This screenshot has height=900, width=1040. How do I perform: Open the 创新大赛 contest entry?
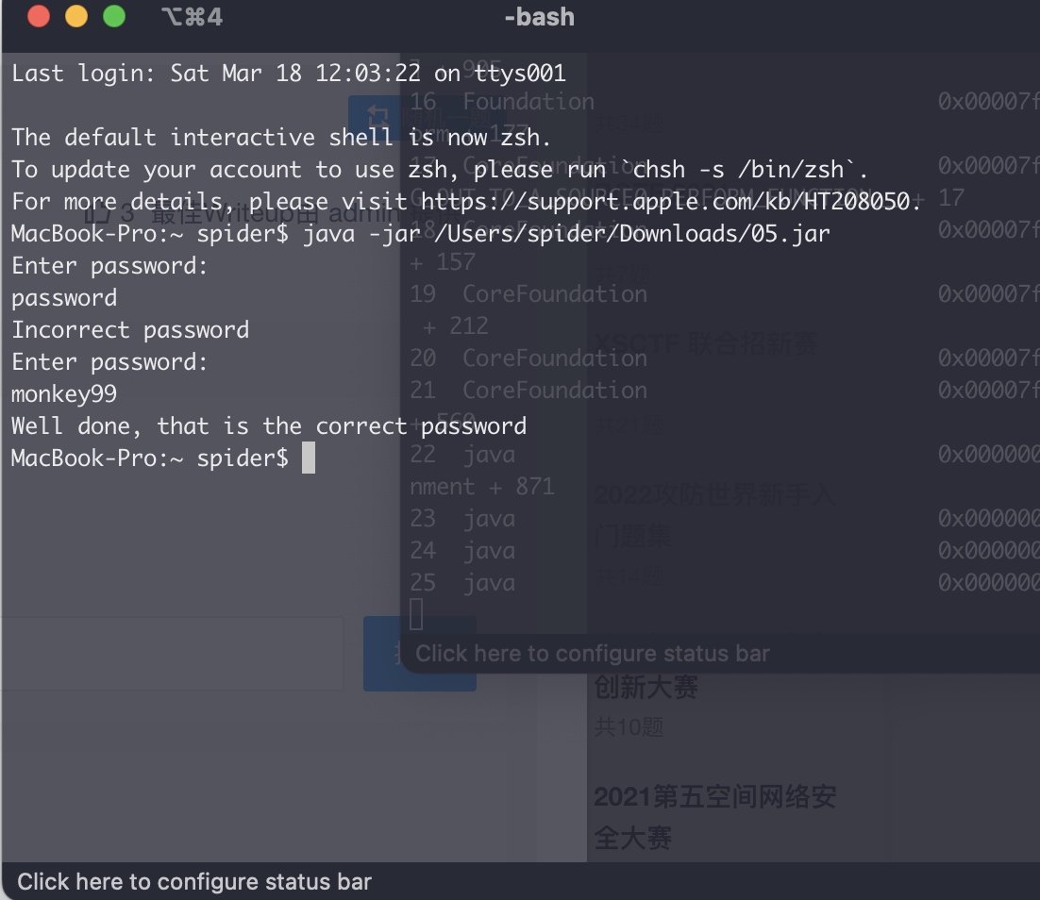pos(646,688)
